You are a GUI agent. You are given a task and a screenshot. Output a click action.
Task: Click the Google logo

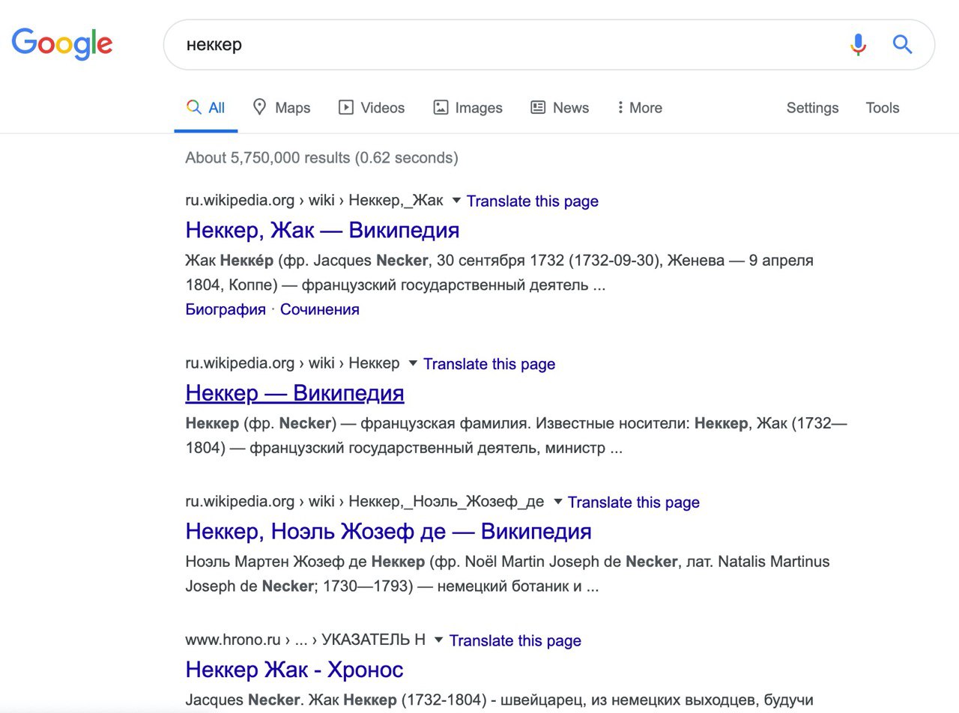tap(62, 44)
